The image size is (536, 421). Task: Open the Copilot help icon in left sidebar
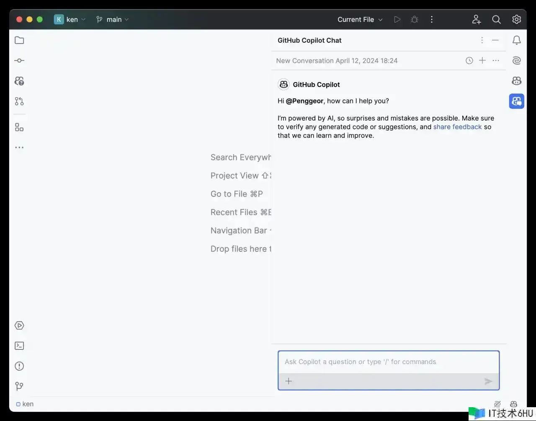click(19, 81)
